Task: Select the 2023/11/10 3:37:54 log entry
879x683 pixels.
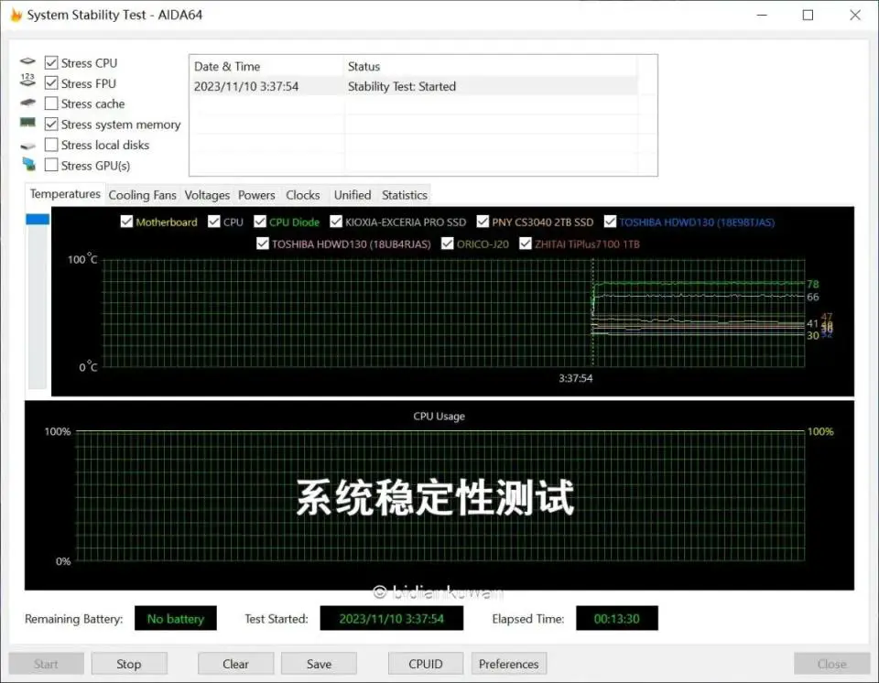Action: [x=414, y=86]
